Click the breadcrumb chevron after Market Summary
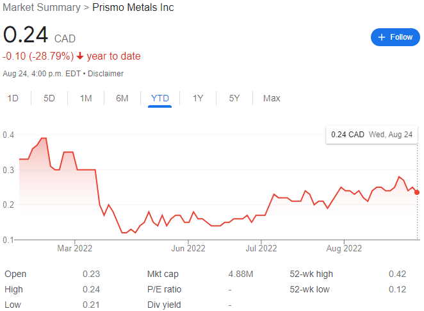The image size is (424, 311). click(x=86, y=8)
